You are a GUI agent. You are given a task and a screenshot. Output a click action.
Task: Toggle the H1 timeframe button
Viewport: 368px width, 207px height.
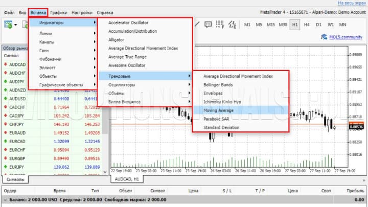coord(295,25)
